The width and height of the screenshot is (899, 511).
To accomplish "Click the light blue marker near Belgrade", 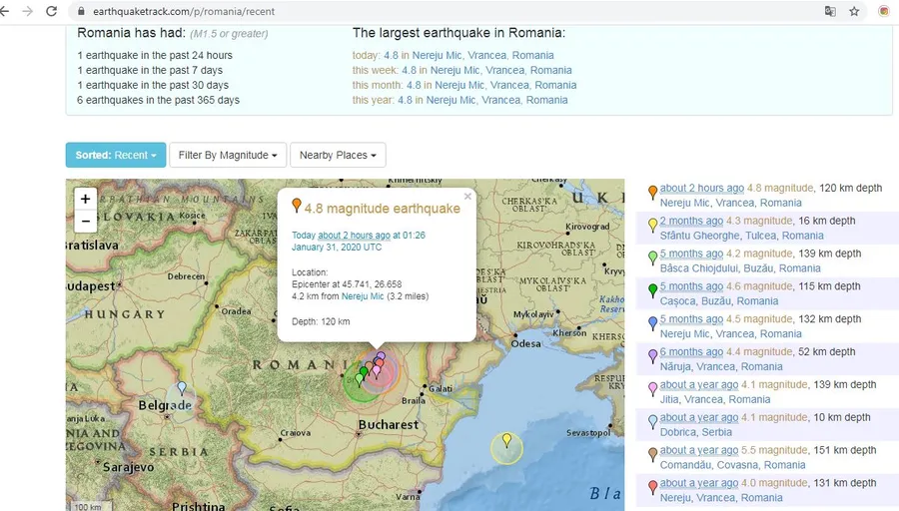I will [181, 387].
